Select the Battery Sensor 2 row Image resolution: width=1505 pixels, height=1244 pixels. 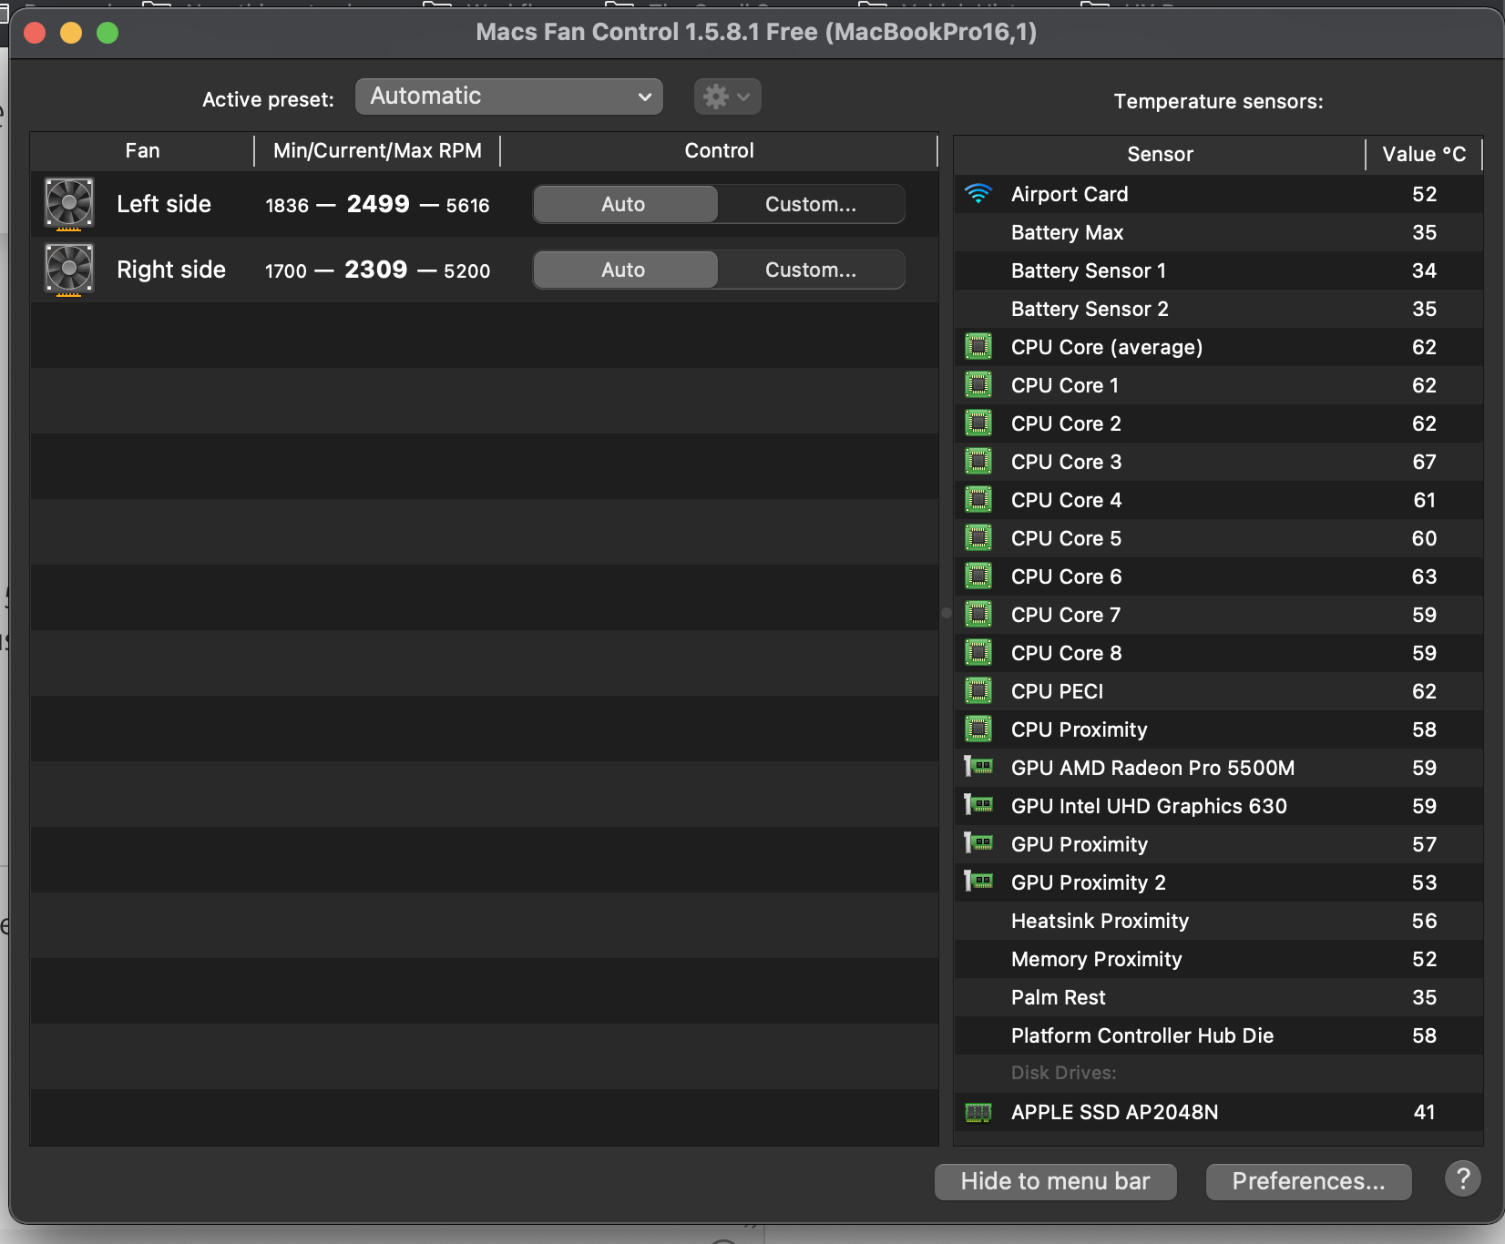coord(1219,309)
